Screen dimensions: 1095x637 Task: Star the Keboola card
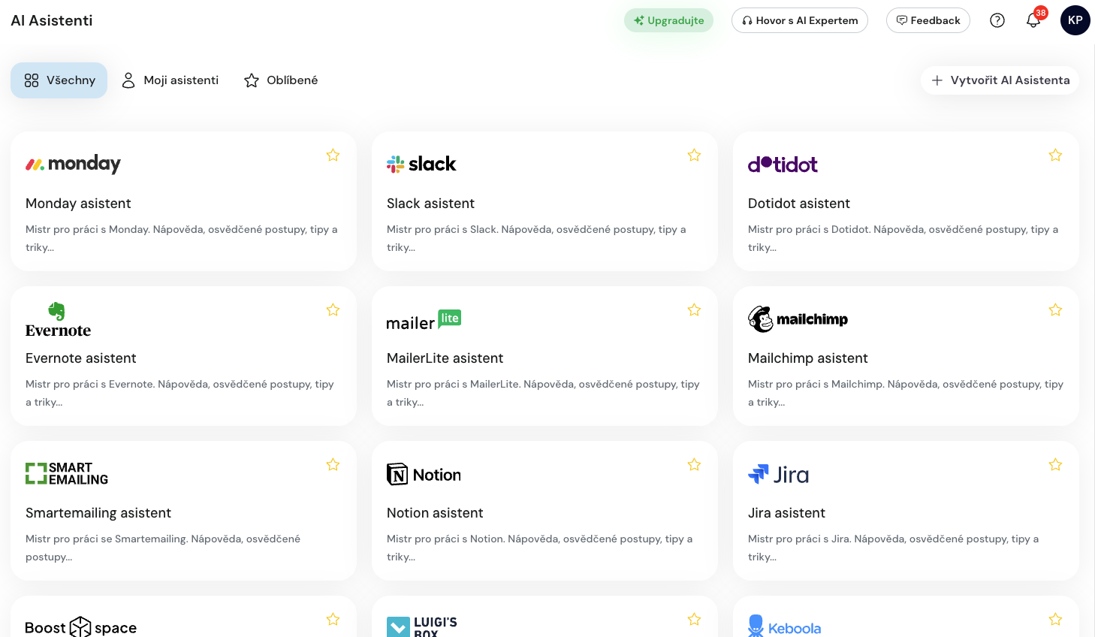pos(1055,619)
